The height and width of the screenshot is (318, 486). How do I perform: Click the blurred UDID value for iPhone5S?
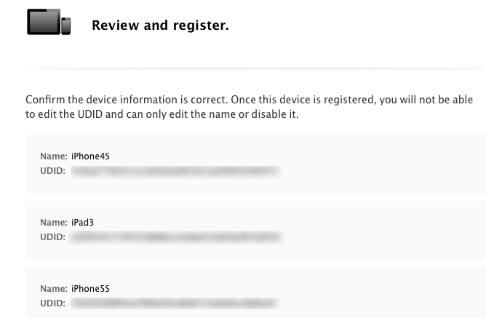(x=175, y=303)
